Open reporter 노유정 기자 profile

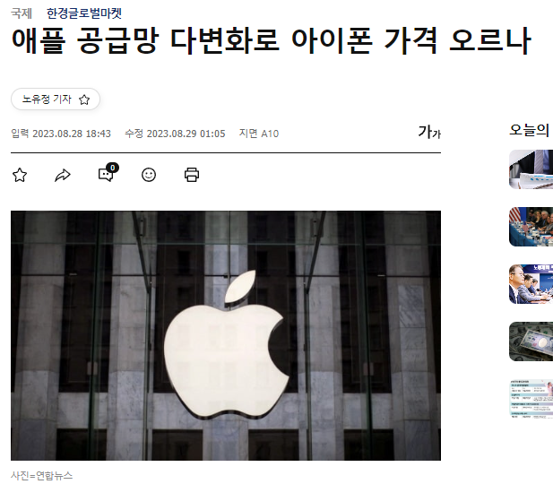47,99
